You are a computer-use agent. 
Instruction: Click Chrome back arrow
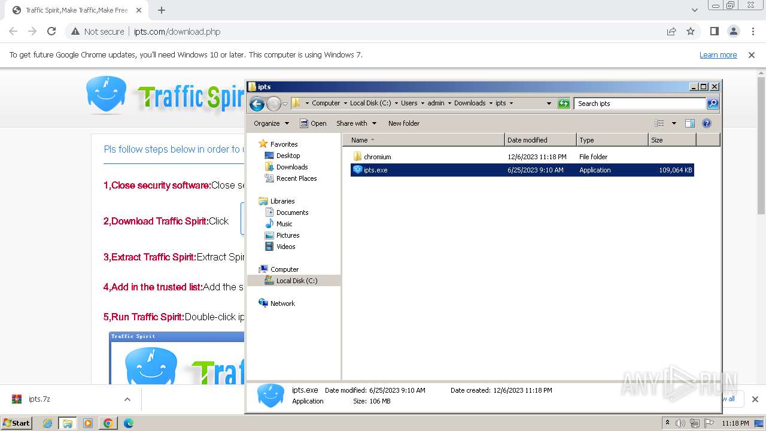pos(13,31)
